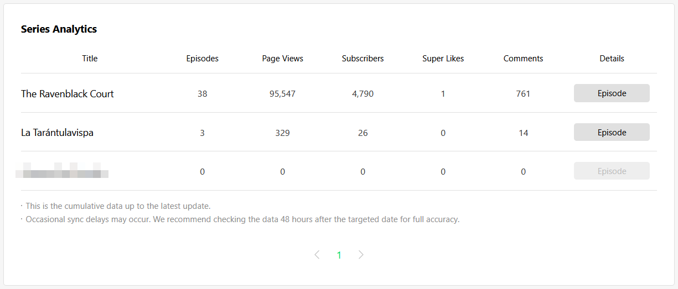This screenshot has width=678, height=289.
Task: Select Super Likes value for The Ravenblack Court
Action: point(443,94)
